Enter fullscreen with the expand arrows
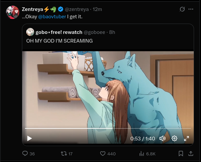 186,138
